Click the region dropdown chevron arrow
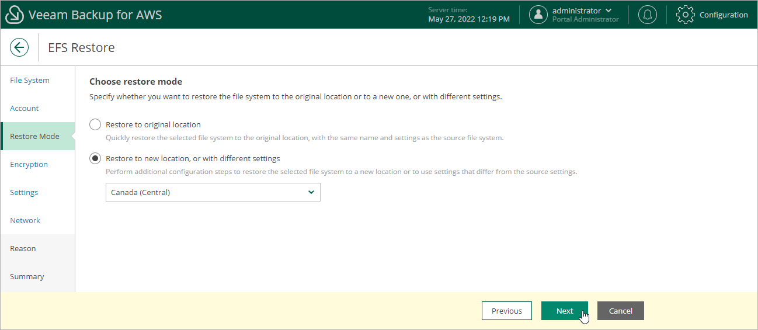This screenshot has width=758, height=330. (311, 192)
